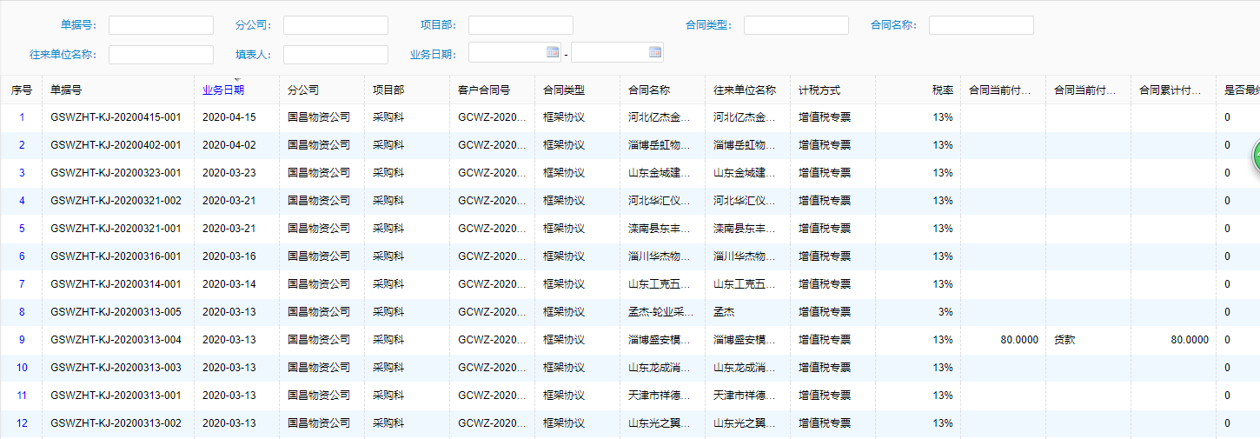Select the 合同类型 filter input
The height and width of the screenshot is (439, 1260).
click(796, 25)
